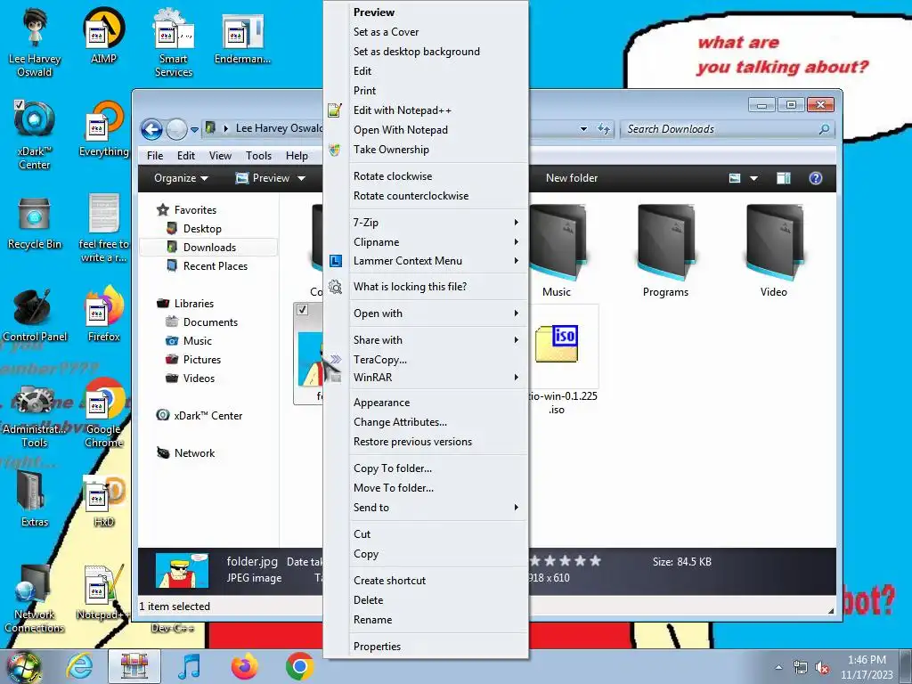Launch the Firefox desktop shortcut

click(103, 314)
